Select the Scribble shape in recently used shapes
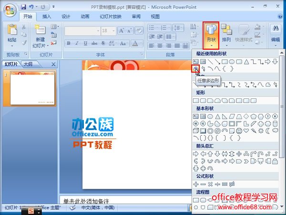286x215 pixels. (x=203, y=68)
